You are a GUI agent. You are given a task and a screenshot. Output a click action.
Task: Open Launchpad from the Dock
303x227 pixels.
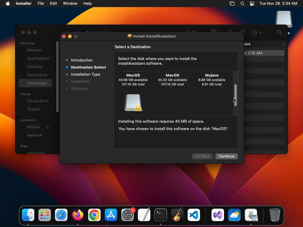[45, 215]
